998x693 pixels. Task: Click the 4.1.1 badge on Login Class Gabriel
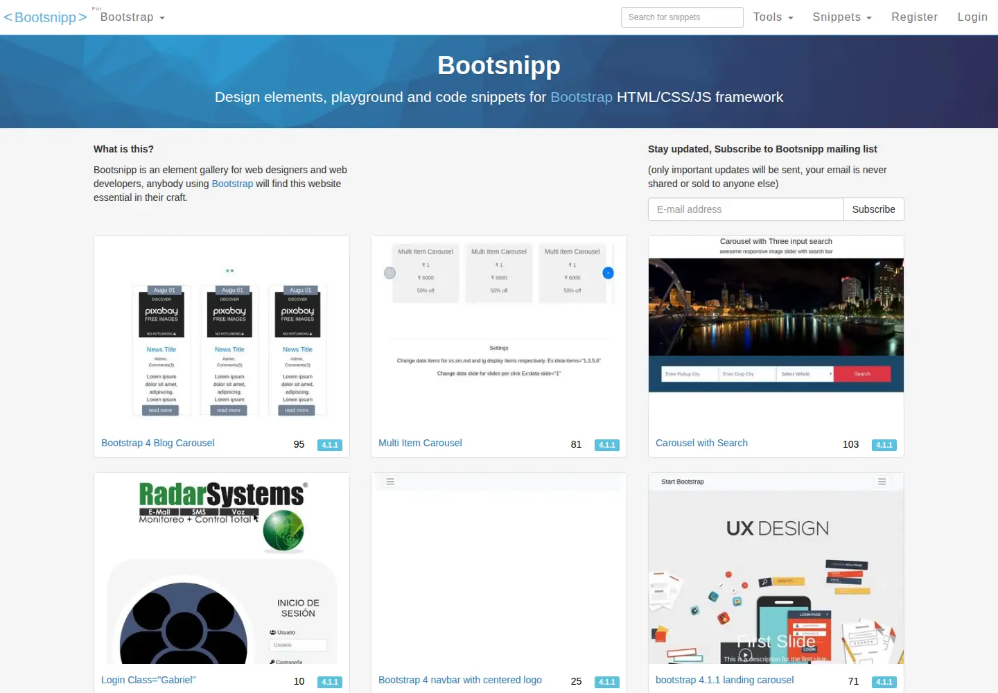(x=330, y=682)
